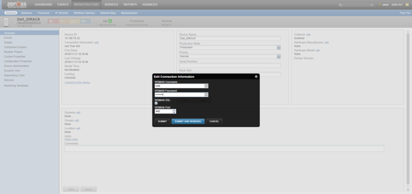Click the red critical events badge
The image size is (412, 194).
(x=54, y=21)
